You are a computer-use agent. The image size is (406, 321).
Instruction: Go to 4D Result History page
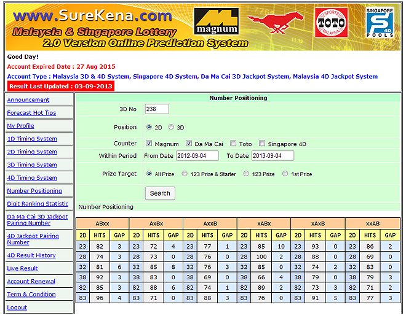31,255
